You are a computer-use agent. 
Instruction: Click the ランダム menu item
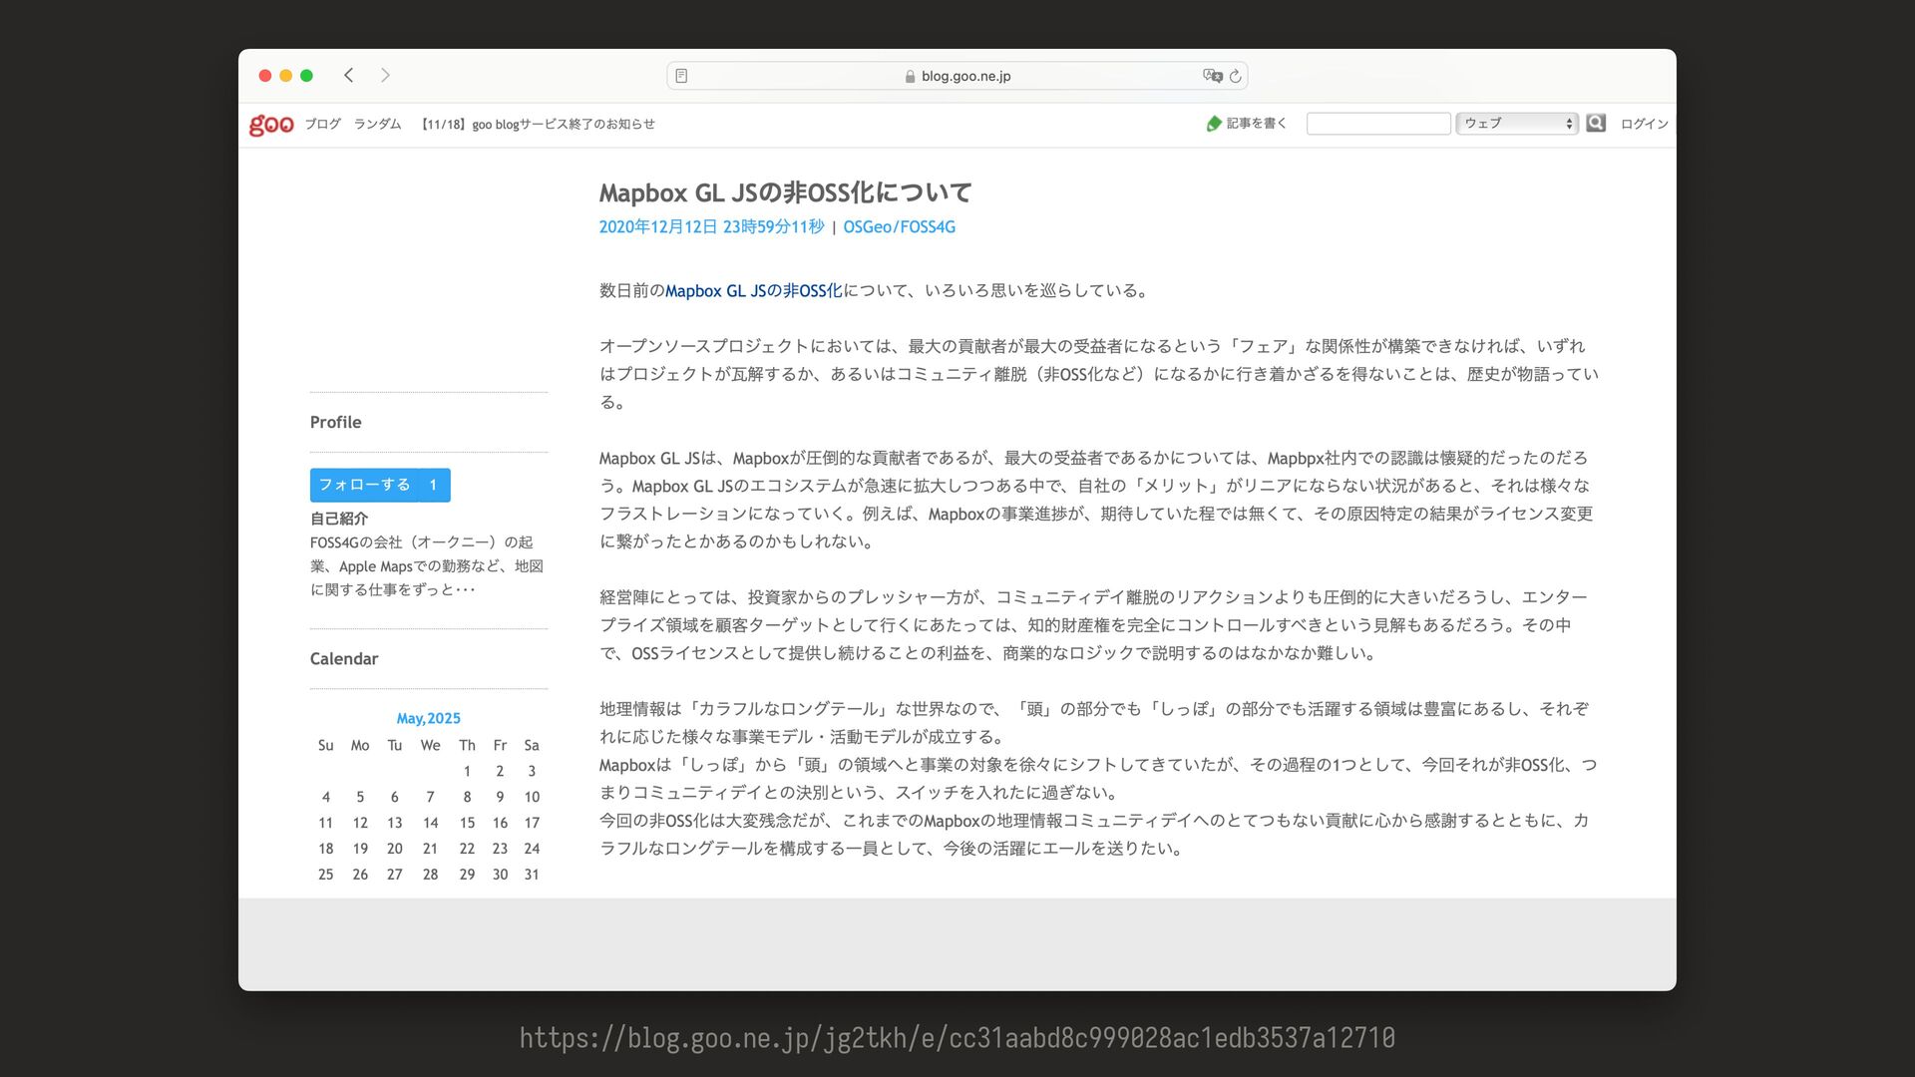click(x=377, y=125)
